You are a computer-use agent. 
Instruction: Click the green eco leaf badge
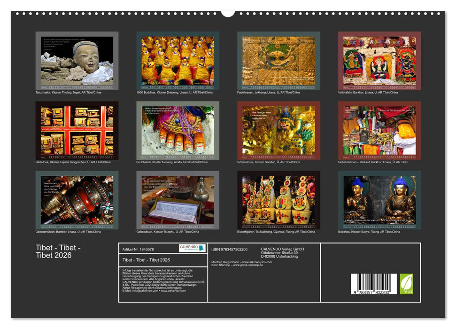407,284
